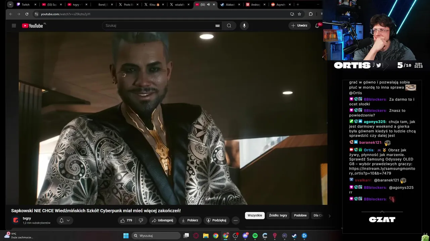The height and width of the screenshot is (241, 430).
Task: Open the Windows Start menu
Action: [126, 236]
